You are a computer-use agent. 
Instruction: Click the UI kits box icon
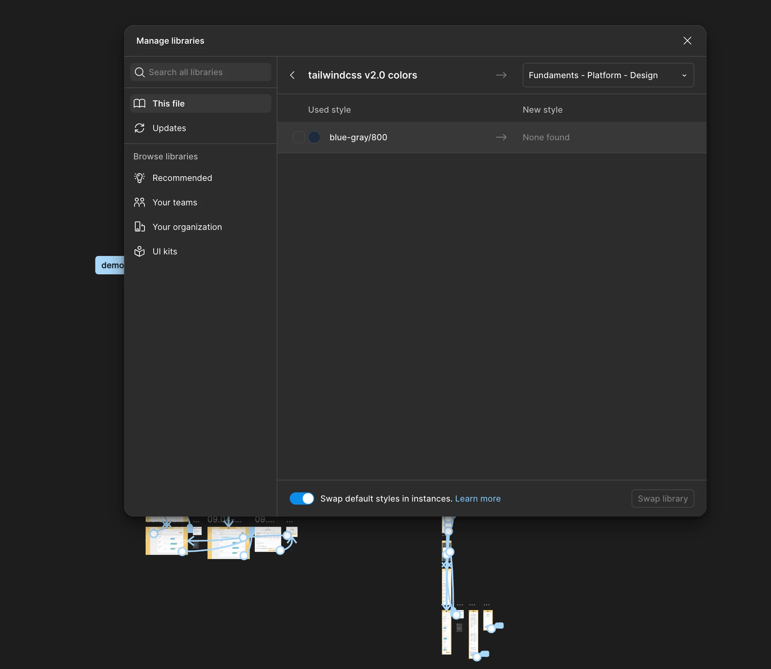(x=139, y=251)
